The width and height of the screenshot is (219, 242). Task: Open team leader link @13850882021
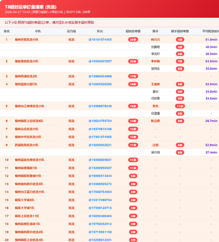point(100,145)
